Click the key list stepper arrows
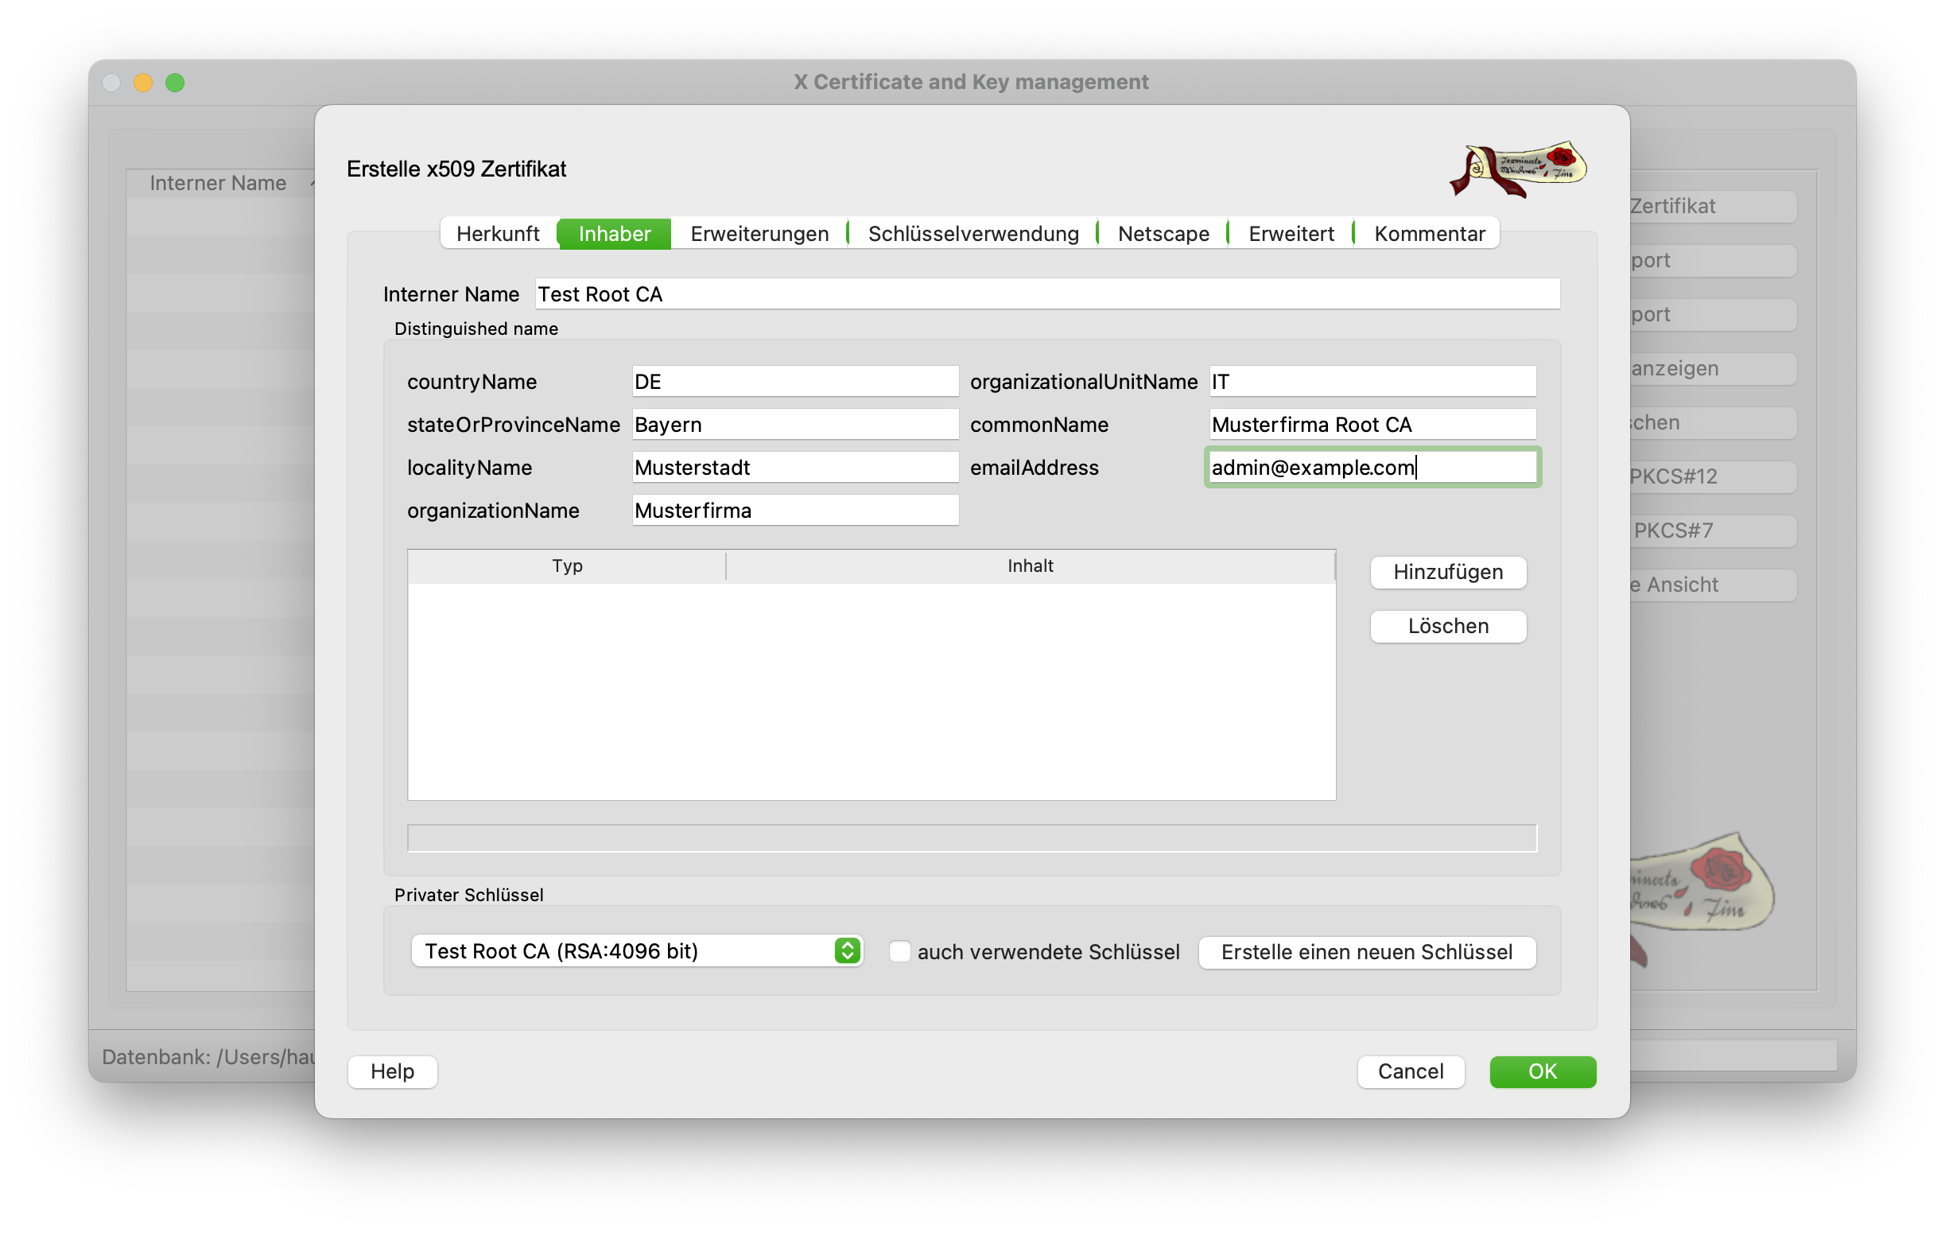This screenshot has width=1945, height=1236. [x=846, y=950]
